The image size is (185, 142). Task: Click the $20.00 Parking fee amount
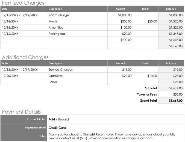[127, 34]
